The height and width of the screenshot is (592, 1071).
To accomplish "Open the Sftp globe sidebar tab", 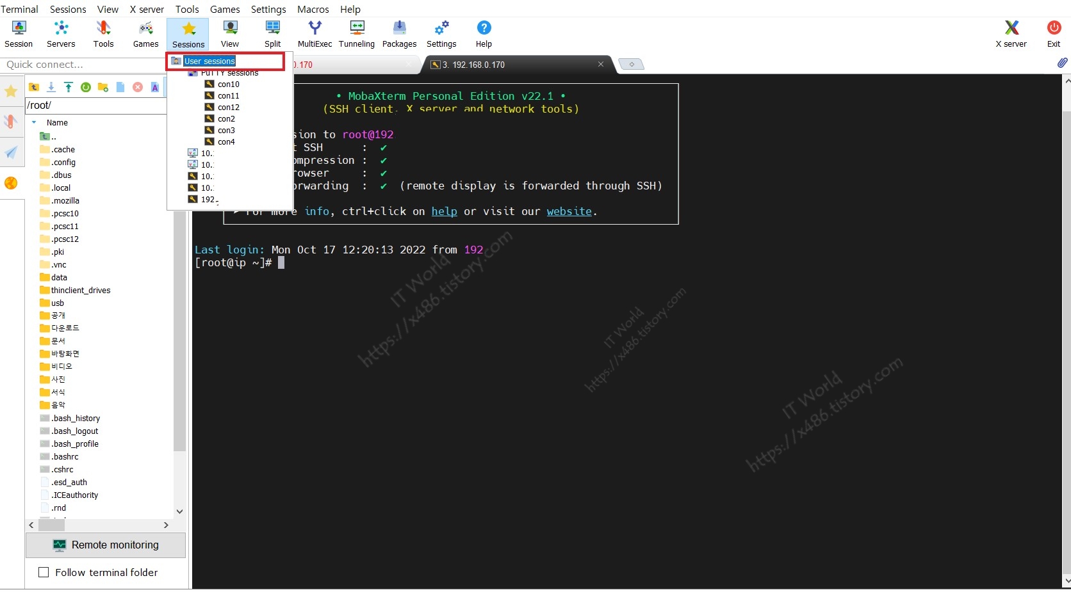I will pos(11,183).
